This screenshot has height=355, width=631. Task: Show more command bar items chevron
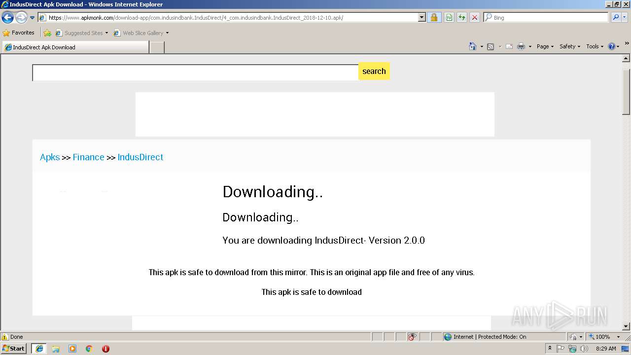tap(627, 44)
